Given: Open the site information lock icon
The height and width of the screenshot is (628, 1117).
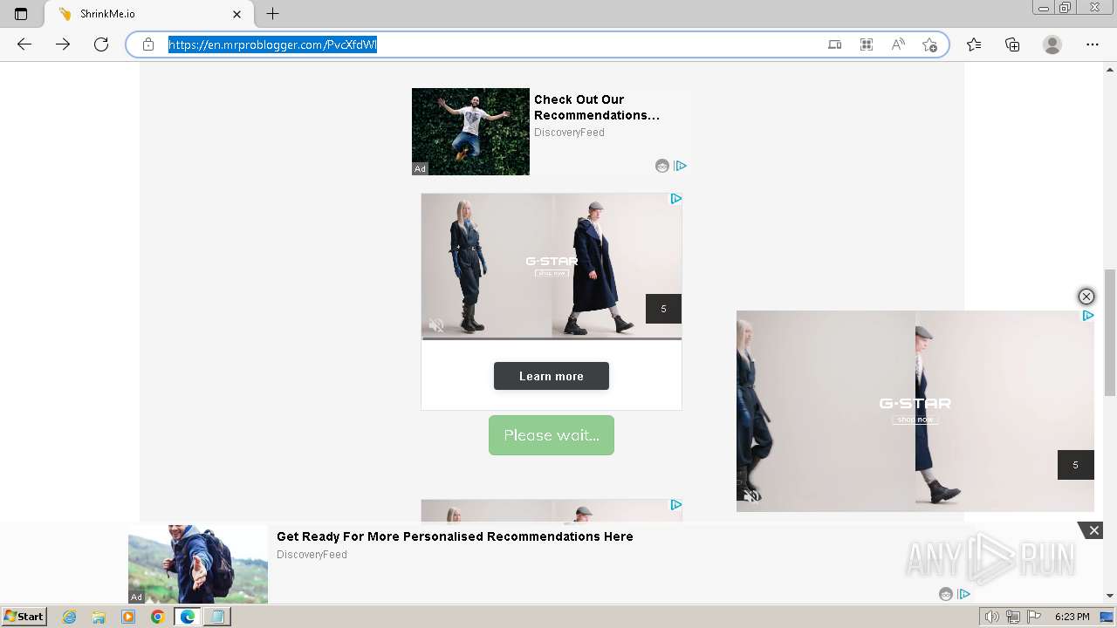Looking at the screenshot, I should point(148,44).
